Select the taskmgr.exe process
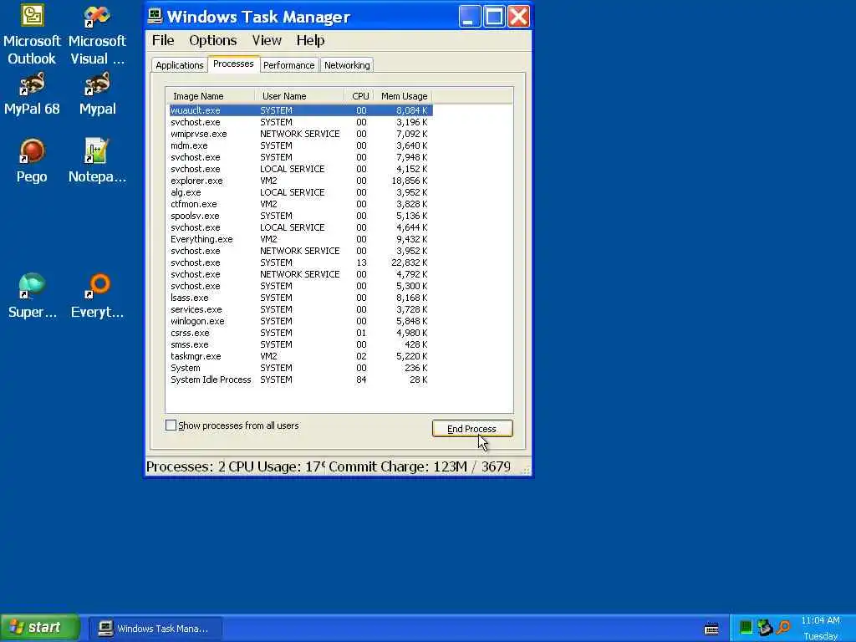856x642 pixels. click(x=300, y=356)
